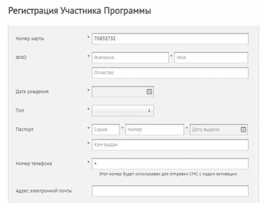
Task: Click the Имя first name field
Action: click(211, 57)
